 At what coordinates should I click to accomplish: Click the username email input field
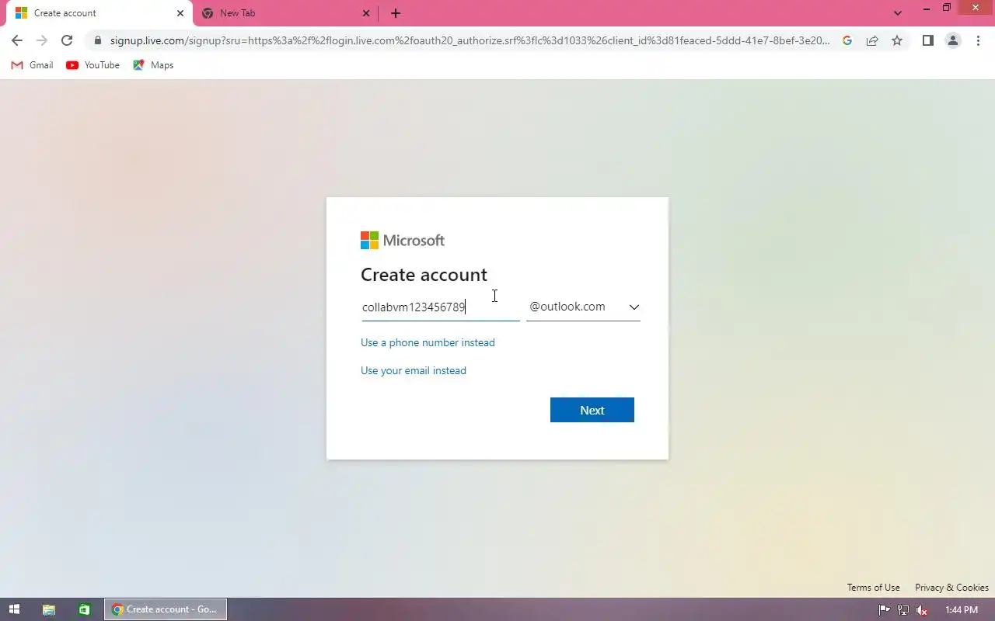click(x=440, y=307)
